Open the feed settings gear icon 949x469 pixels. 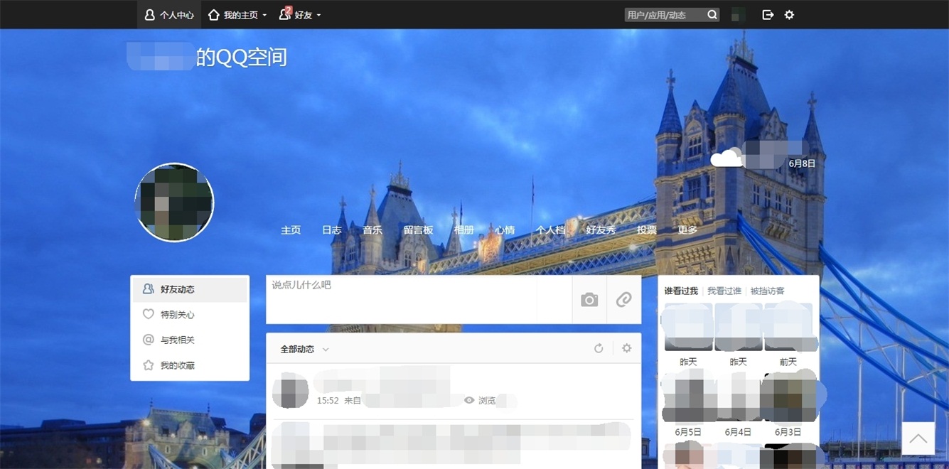click(626, 348)
